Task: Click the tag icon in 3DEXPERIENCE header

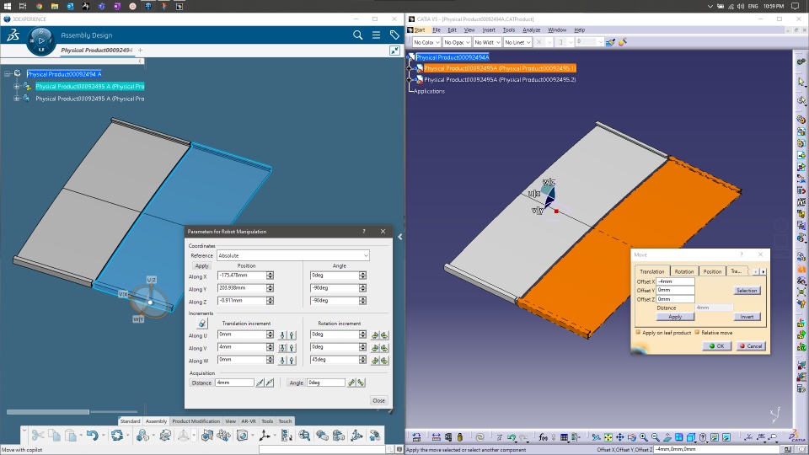Action: [394, 35]
